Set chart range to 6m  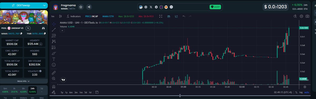coord(71,92)
